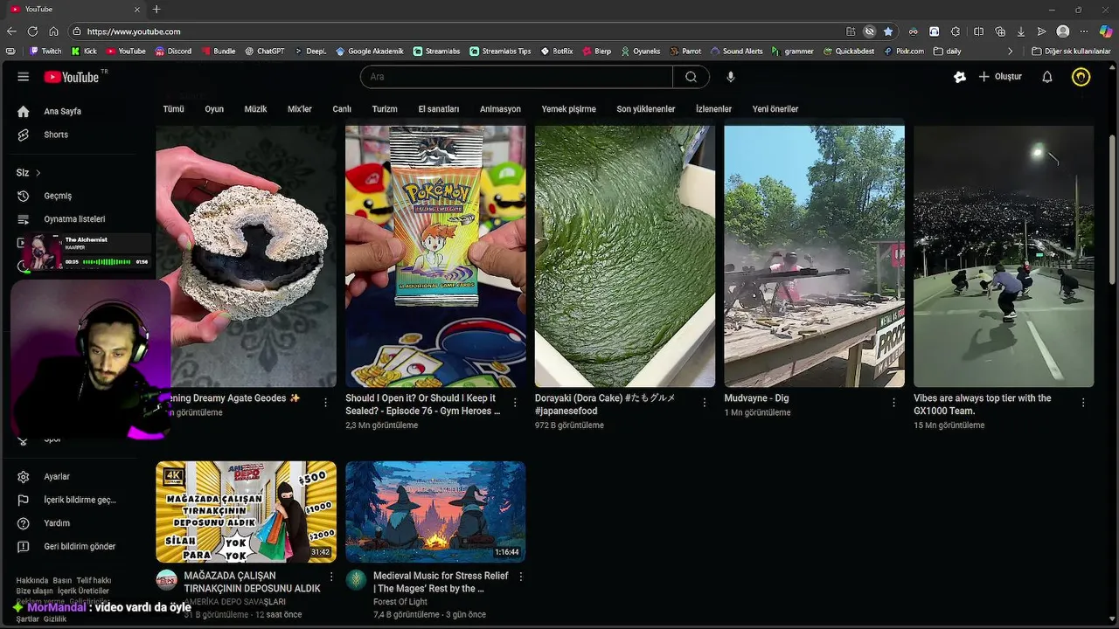Viewport: 1119px width, 629px height.
Task: Open İçerik bildirme geçmişi in sidebar
Action: pos(80,500)
